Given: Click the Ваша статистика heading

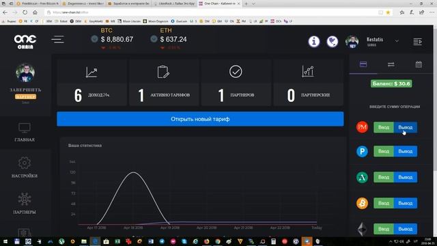Looking at the screenshot, I should pos(85,146).
